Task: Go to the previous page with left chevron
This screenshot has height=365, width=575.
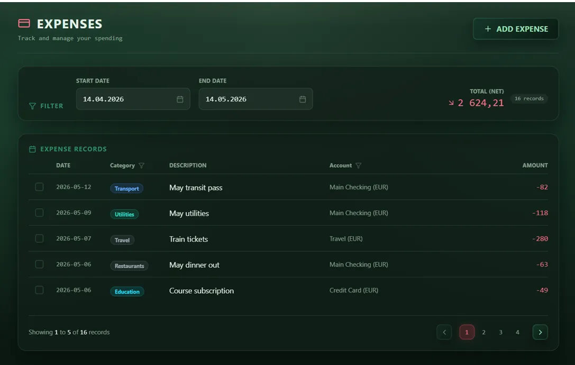Action: point(444,332)
